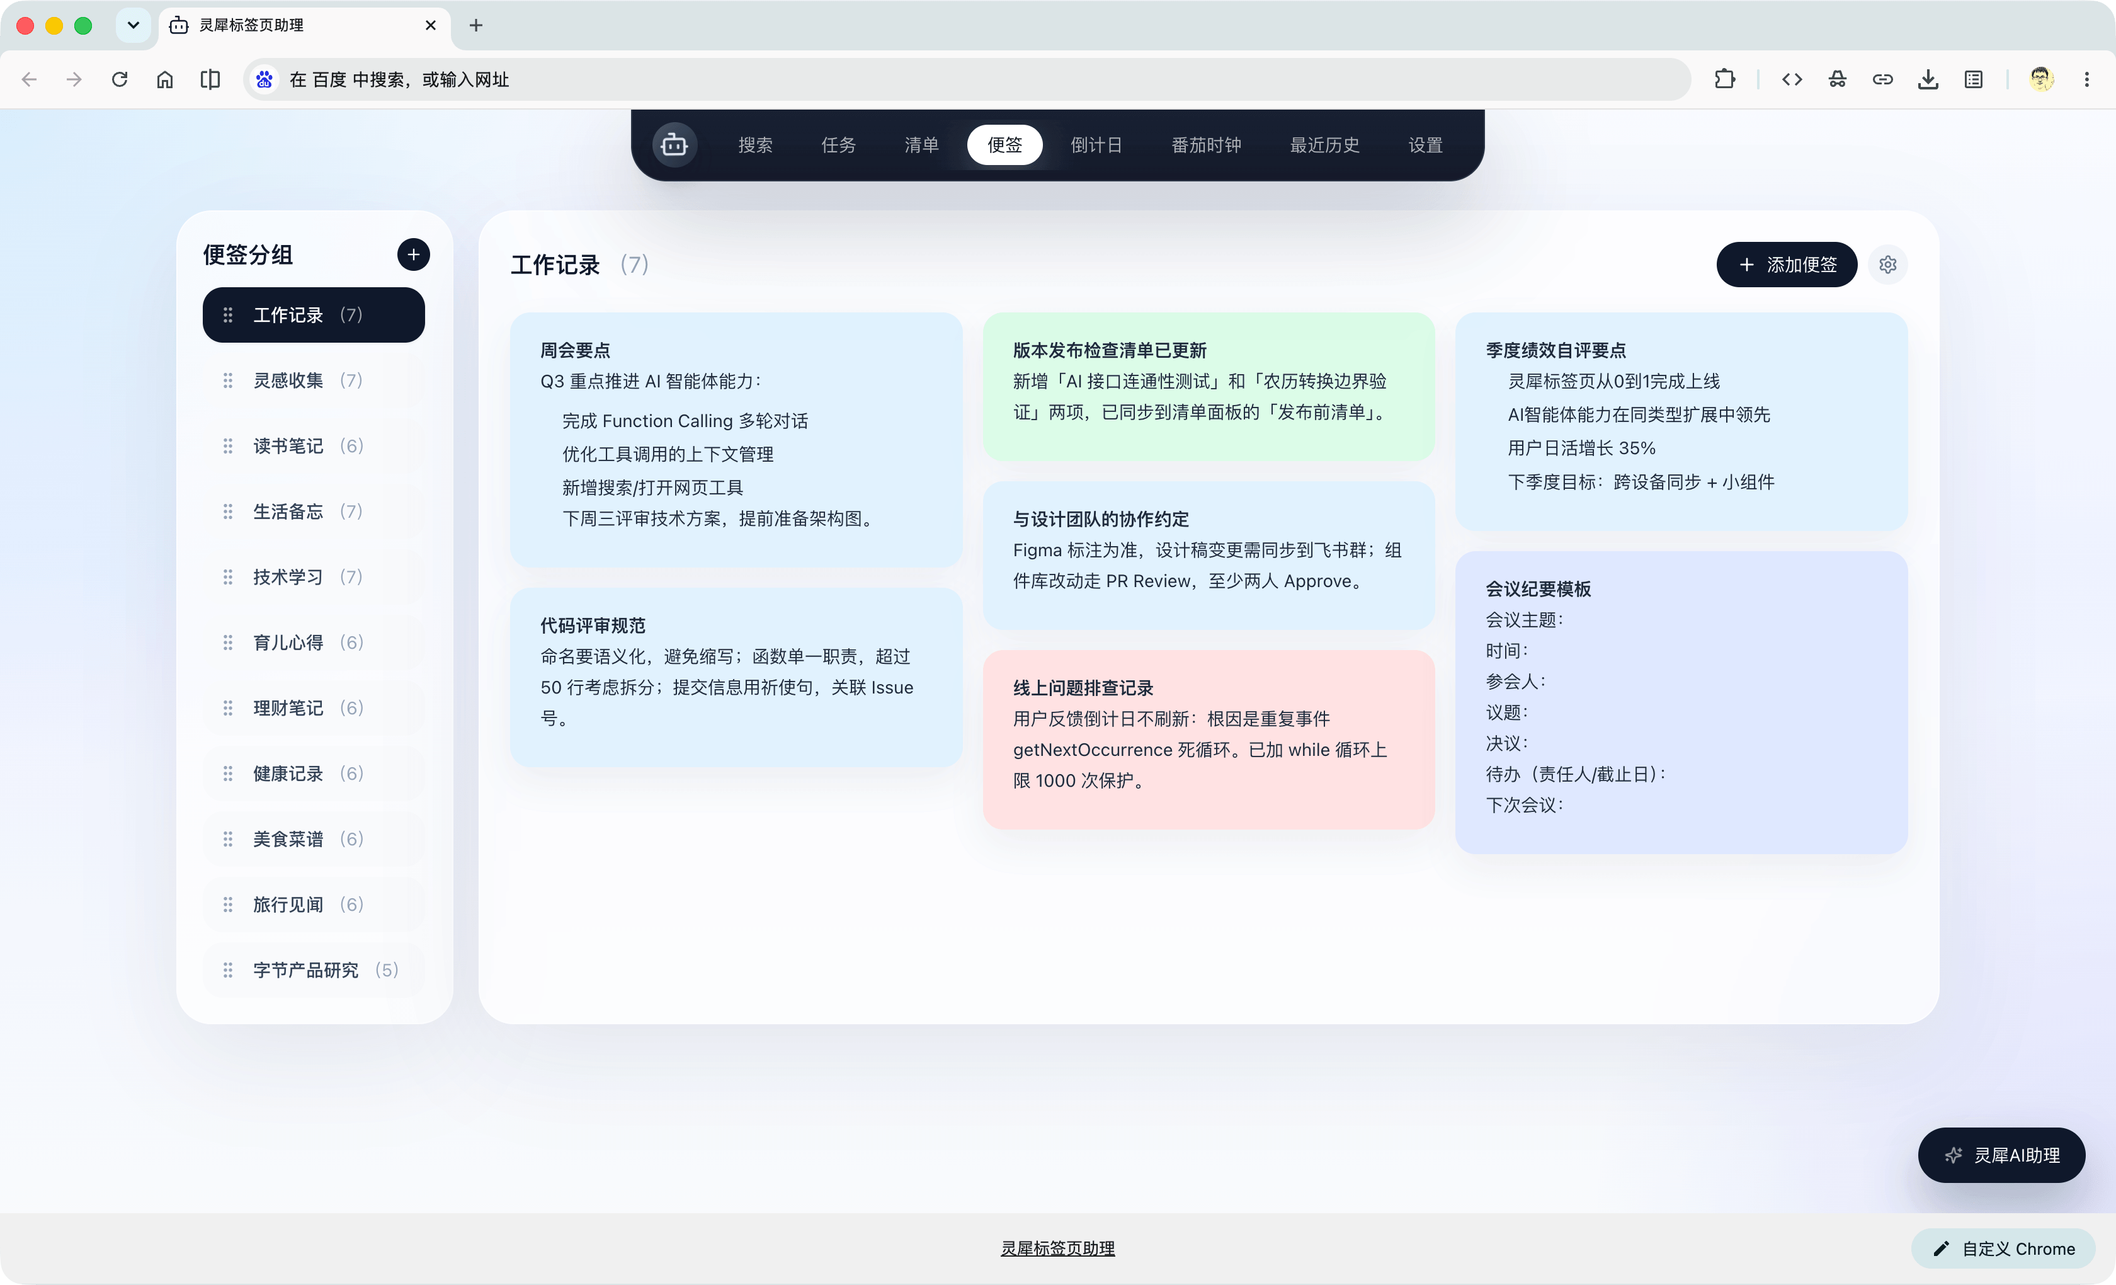Open Chrome three-dot menu
This screenshot has width=2116, height=1285.
pyautogui.click(x=2087, y=79)
